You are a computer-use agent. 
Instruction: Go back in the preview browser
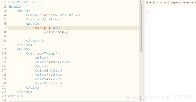click(x=157, y=3)
